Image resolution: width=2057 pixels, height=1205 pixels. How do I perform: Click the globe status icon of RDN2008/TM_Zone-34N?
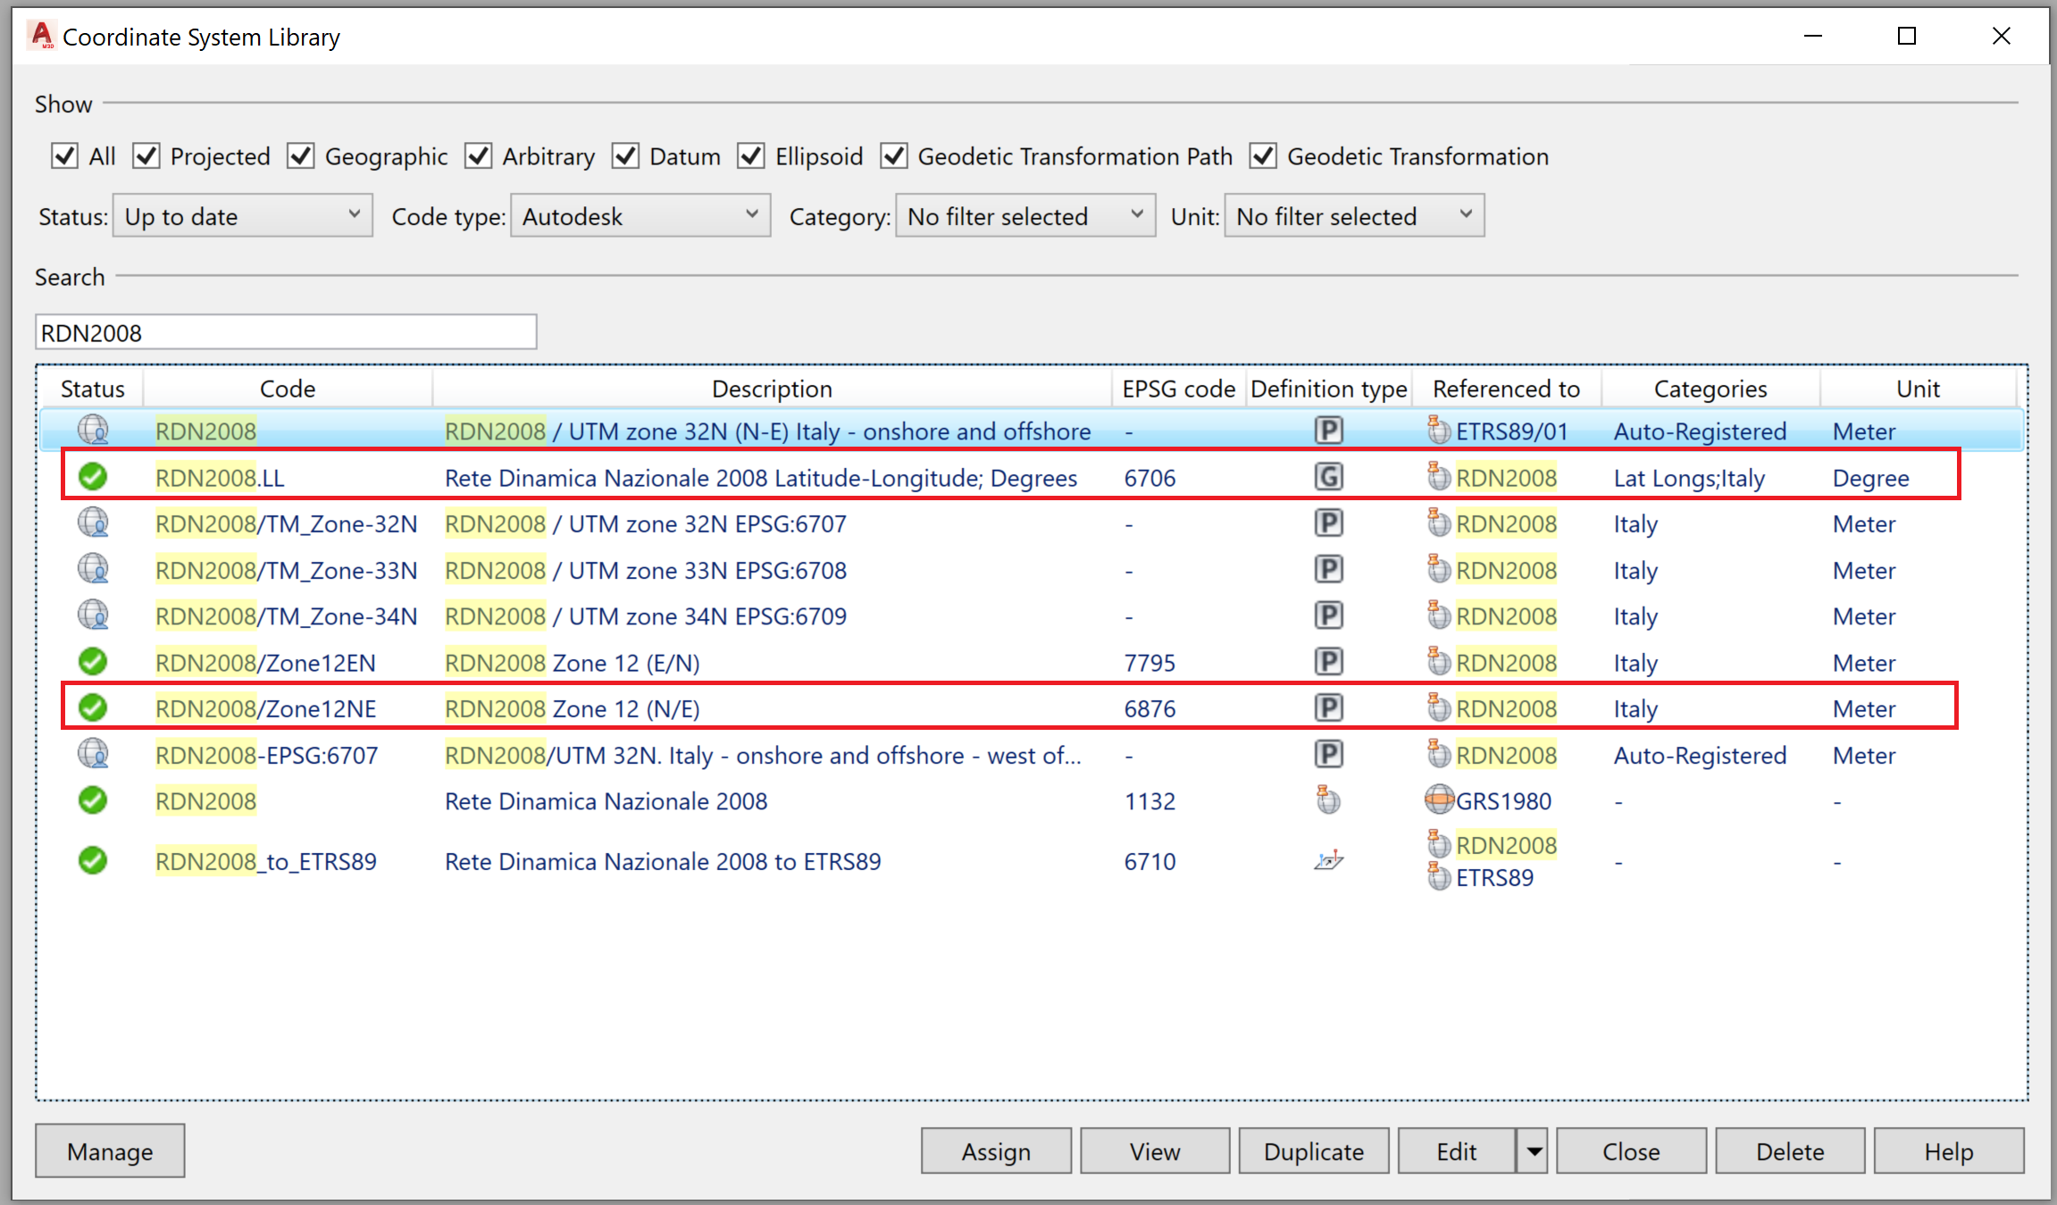[x=93, y=615]
